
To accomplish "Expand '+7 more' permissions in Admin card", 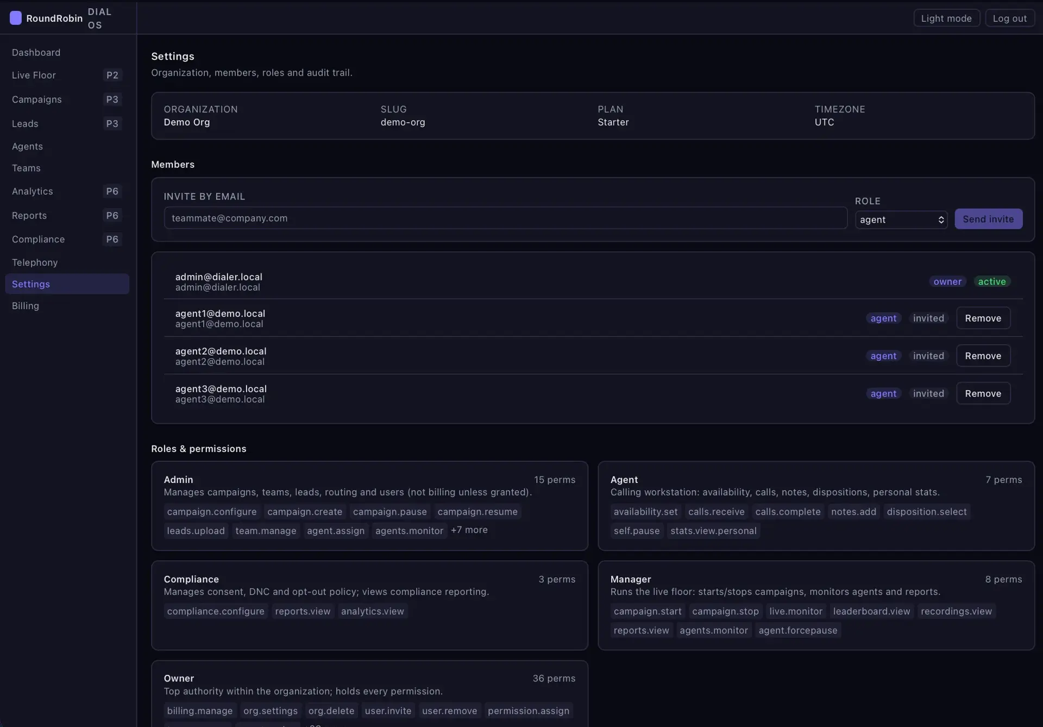I will click(469, 530).
